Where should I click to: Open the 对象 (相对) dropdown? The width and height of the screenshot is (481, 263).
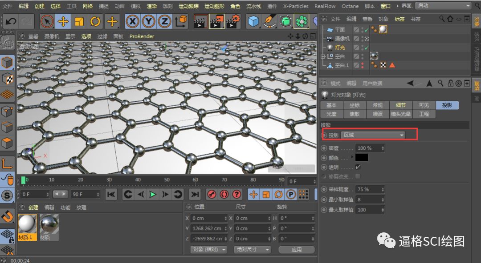[209, 250]
